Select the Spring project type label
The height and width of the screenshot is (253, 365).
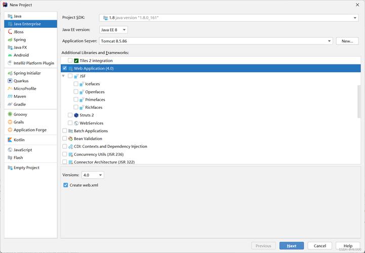[20, 39]
